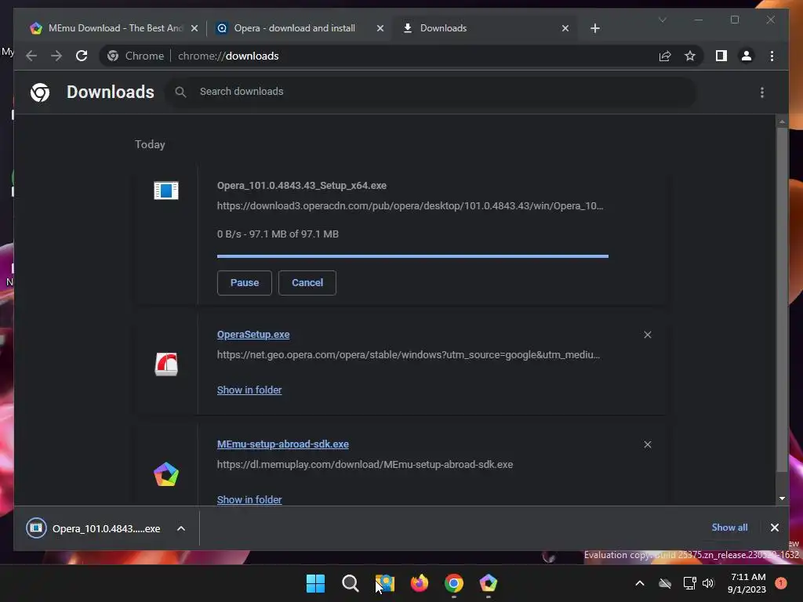Screen dimensions: 803x602
Task: Open the tab search dropdown arrow
Action: click(x=662, y=20)
